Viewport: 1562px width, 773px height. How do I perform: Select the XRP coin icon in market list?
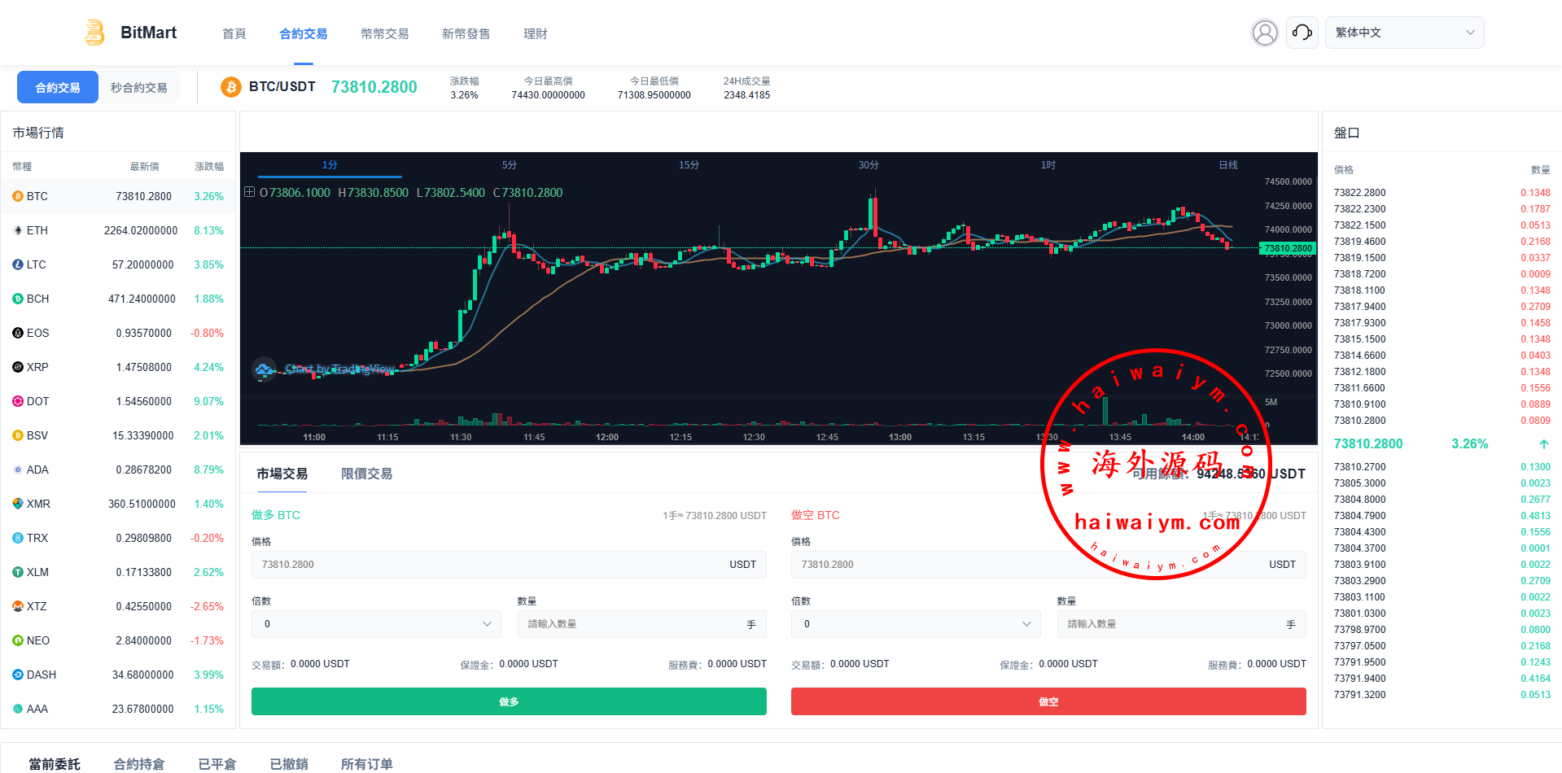pyautogui.click(x=18, y=367)
